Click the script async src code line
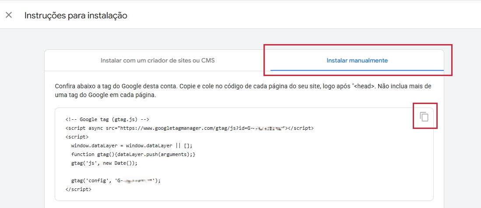481x208 pixels. click(x=190, y=128)
